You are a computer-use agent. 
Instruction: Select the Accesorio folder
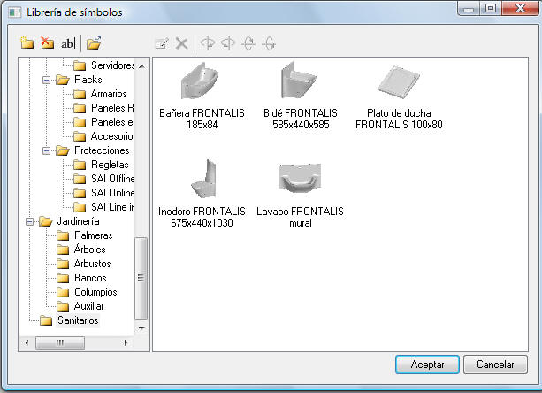click(x=103, y=136)
